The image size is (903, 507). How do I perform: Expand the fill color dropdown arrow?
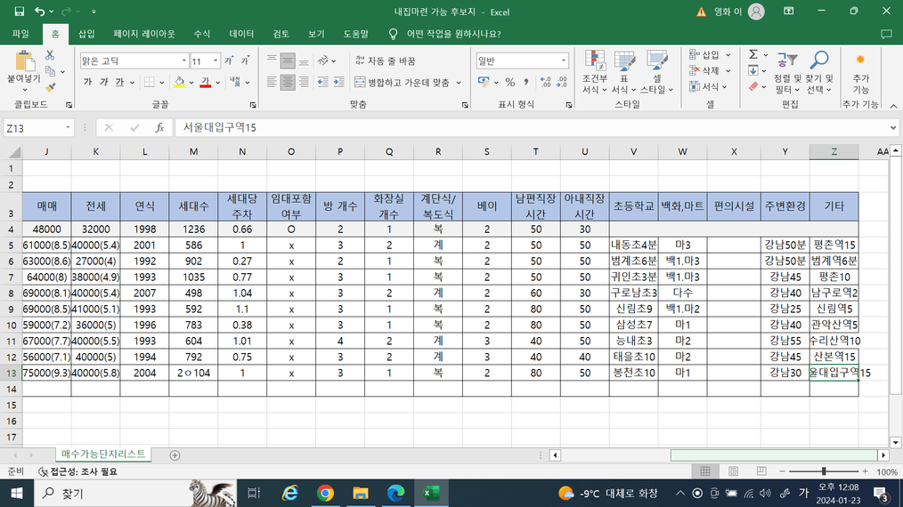191,83
